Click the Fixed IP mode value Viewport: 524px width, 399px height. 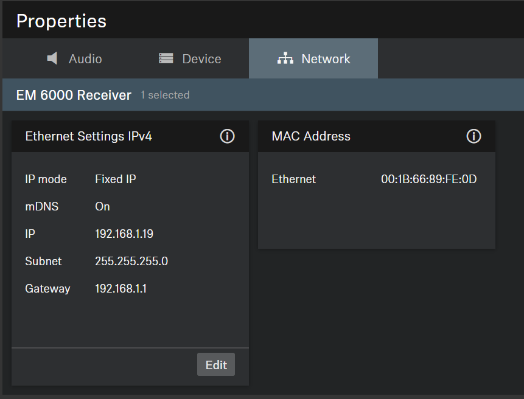[116, 179]
